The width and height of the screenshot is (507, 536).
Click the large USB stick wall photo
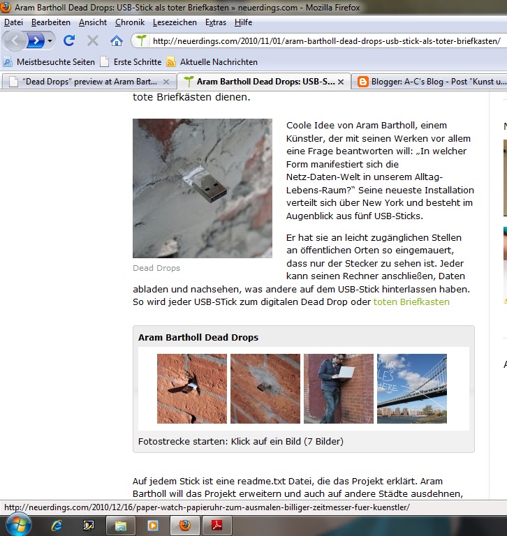[203, 188]
